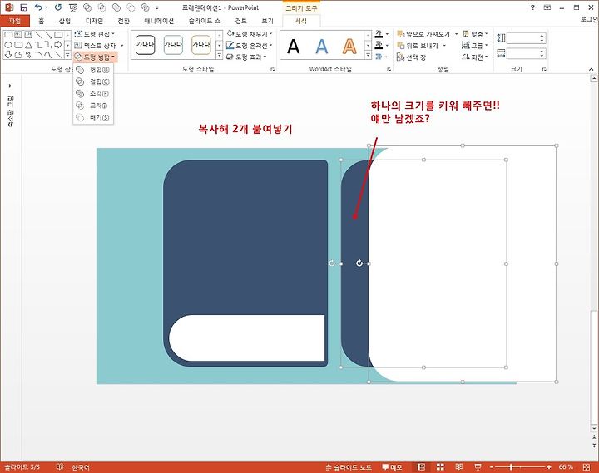This screenshot has width=599, height=473.
Task: Click the shape width input field
Action: [x=523, y=53]
